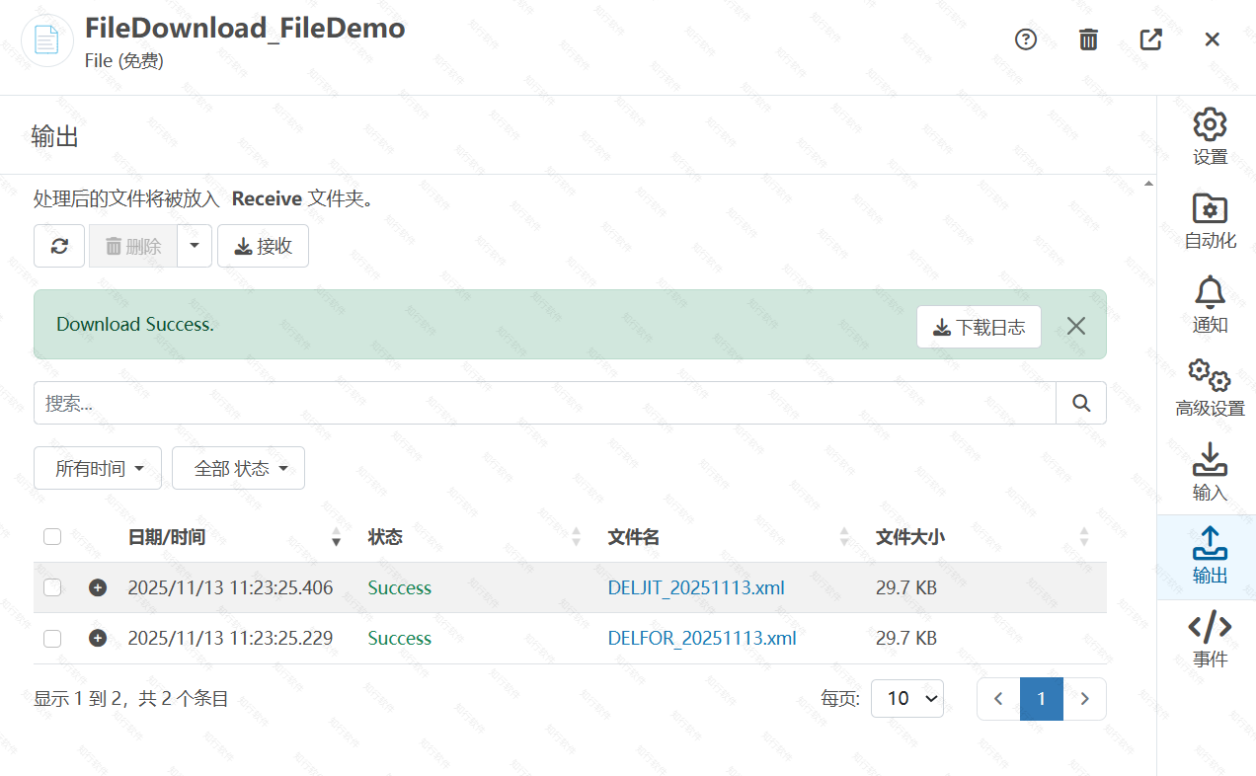Open help via the question mark icon
This screenshot has width=1256, height=776.
1025,39
